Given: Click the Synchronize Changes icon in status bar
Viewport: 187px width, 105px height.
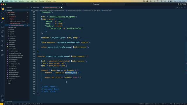Looking at the screenshot, I should [x=20, y=104].
